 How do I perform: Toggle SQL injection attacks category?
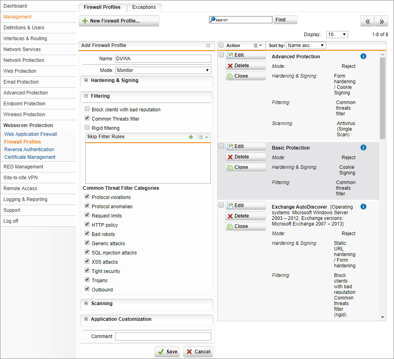[x=87, y=252]
